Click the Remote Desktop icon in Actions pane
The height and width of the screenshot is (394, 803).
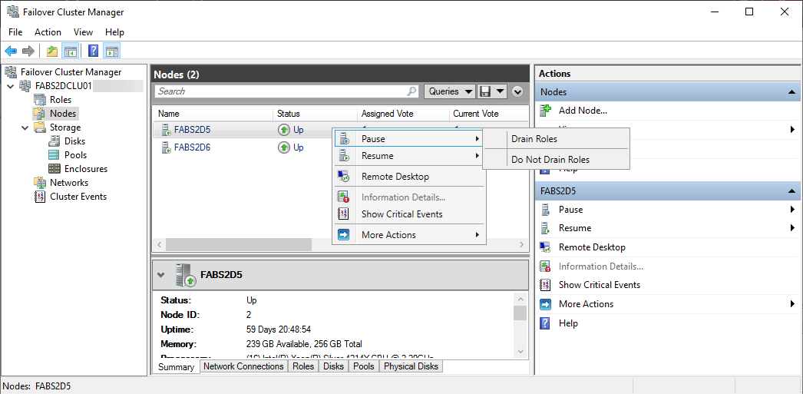click(x=545, y=247)
